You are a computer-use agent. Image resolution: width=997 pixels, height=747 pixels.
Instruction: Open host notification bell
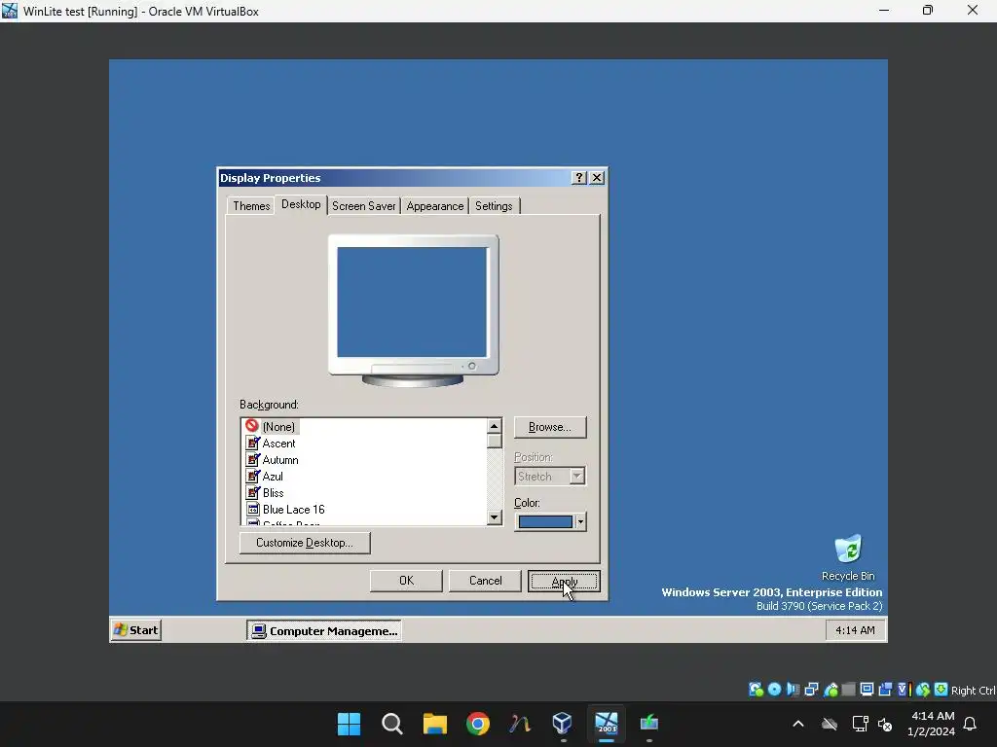point(970,724)
